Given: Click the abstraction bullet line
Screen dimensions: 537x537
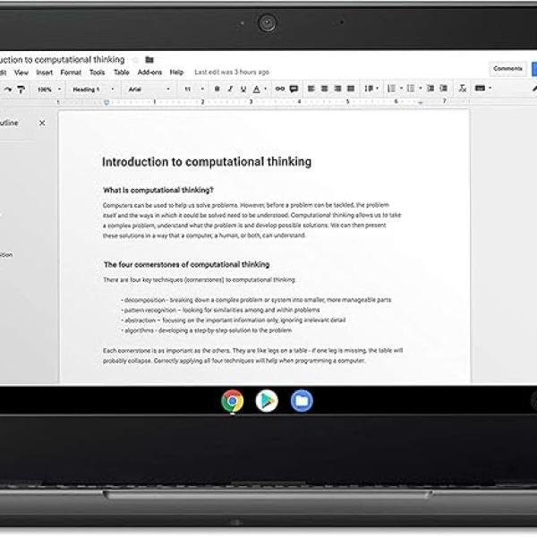Looking at the screenshot, I should click(x=234, y=320).
